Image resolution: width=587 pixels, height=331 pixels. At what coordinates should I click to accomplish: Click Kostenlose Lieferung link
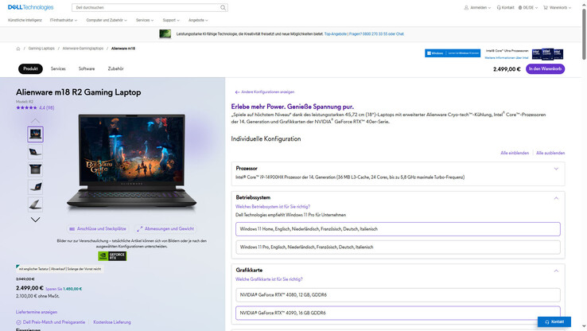point(112,322)
